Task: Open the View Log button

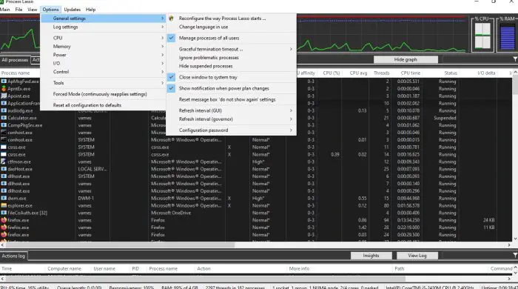Action: click(417, 256)
